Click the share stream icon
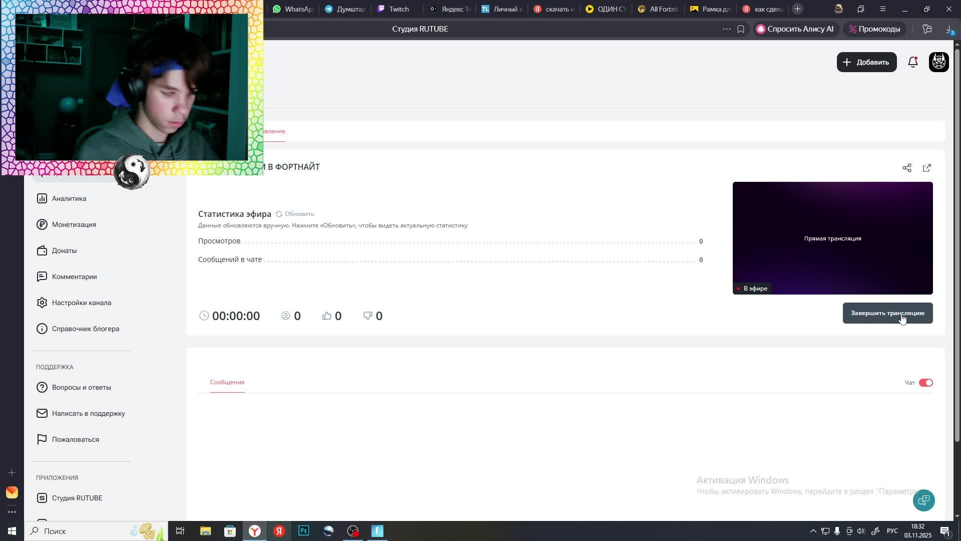 pos(906,168)
